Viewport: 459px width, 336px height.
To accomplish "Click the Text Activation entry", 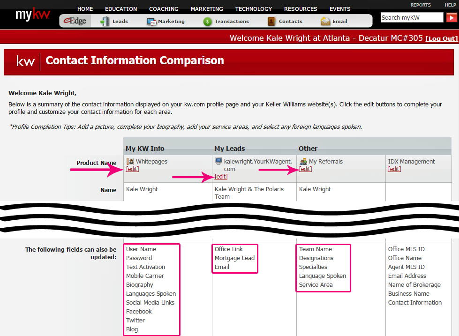I will (145, 267).
